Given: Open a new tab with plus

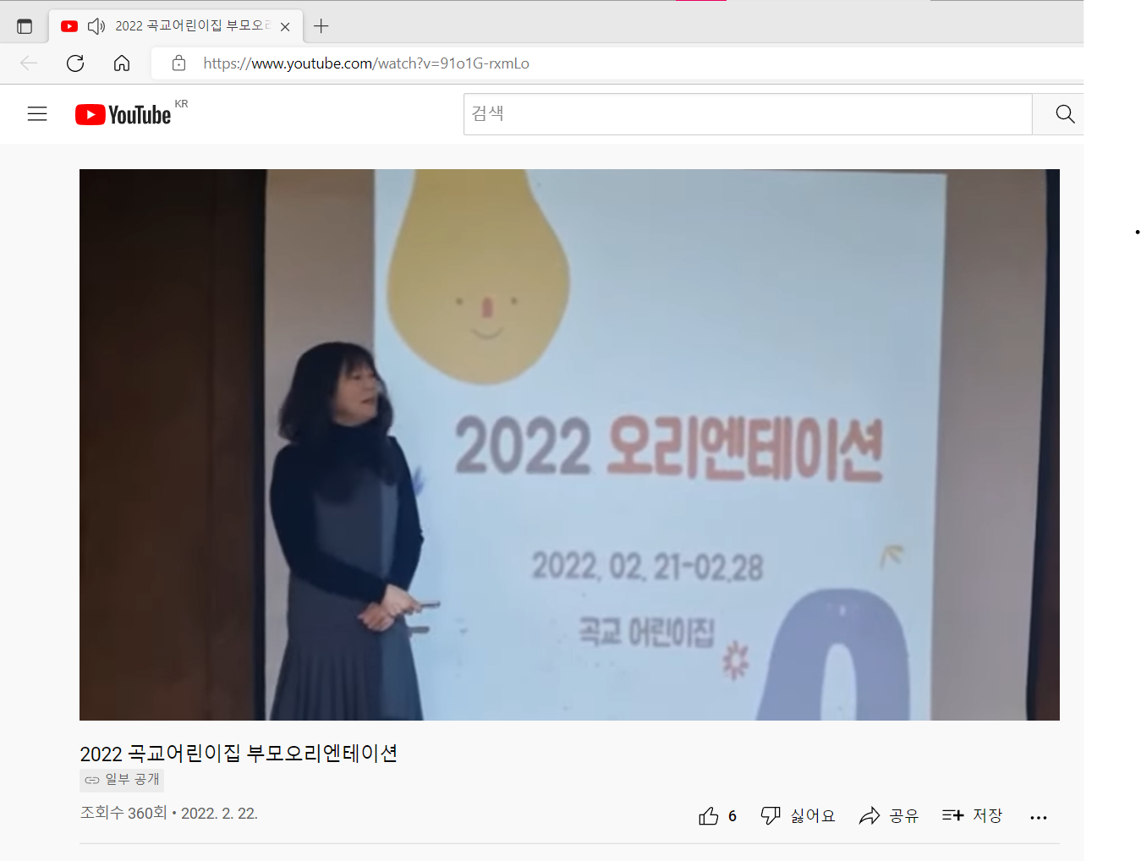Looking at the screenshot, I should (x=321, y=26).
